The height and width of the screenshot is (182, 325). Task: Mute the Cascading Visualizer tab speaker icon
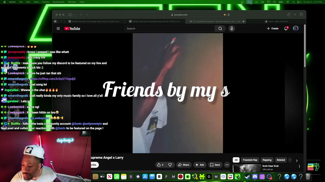point(243,21)
